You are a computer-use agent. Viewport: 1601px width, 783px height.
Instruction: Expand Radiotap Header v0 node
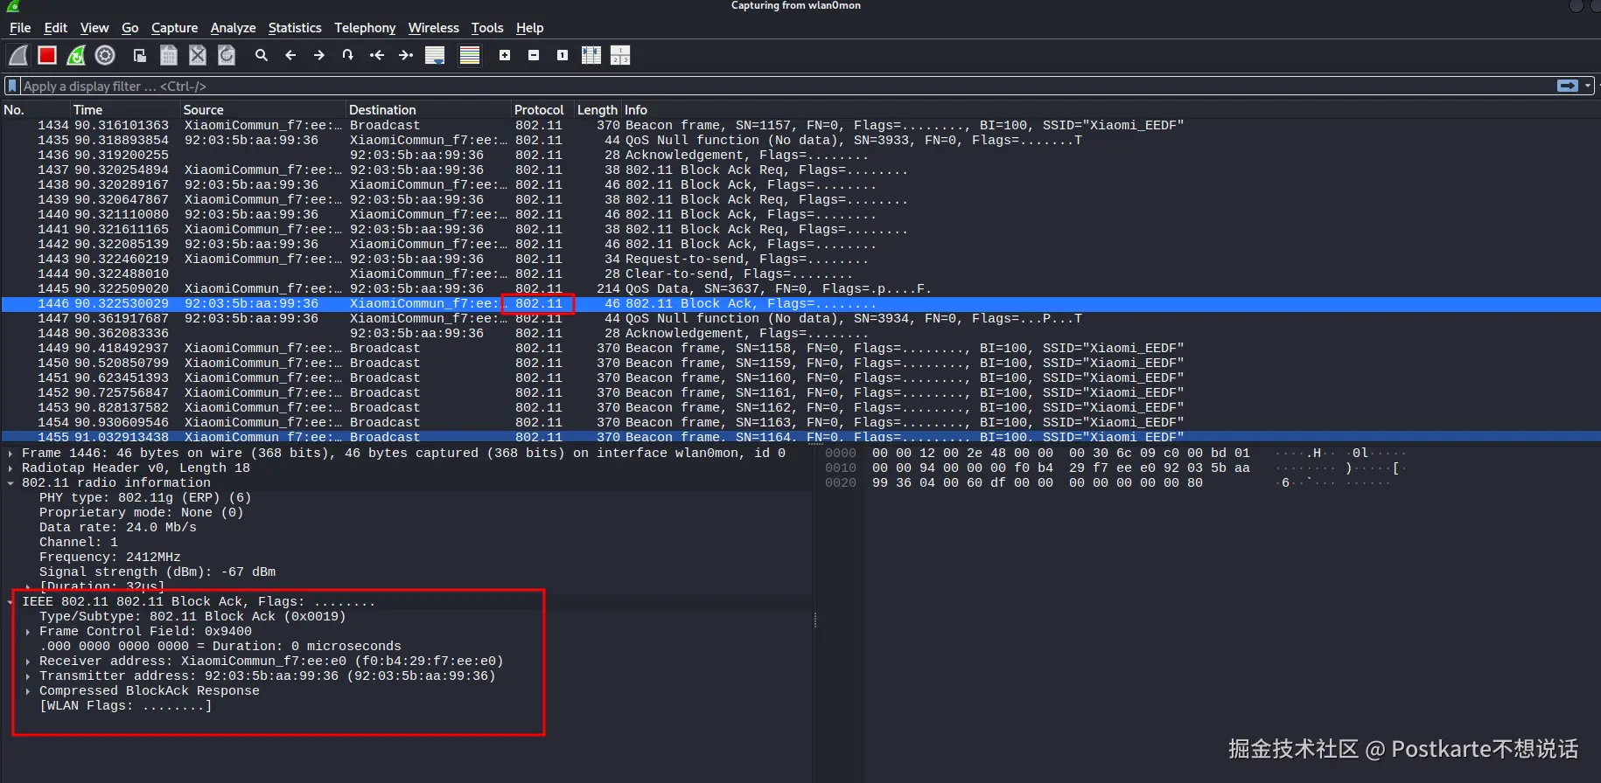pyautogui.click(x=10, y=468)
